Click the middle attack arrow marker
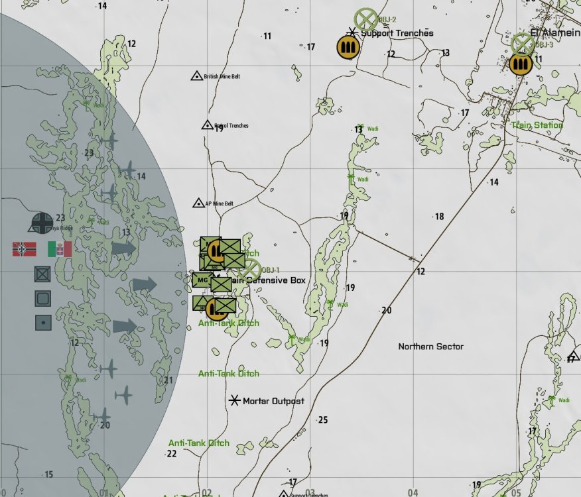 pyautogui.click(x=145, y=285)
